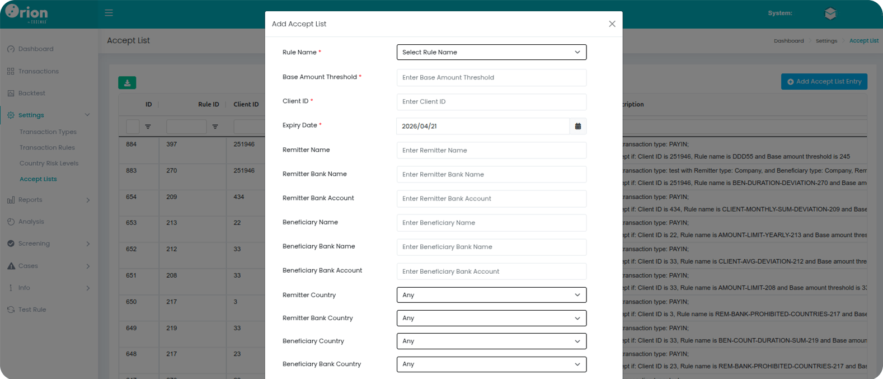Click the Orion logo
The width and height of the screenshot is (883, 379).
[x=27, y=13]
